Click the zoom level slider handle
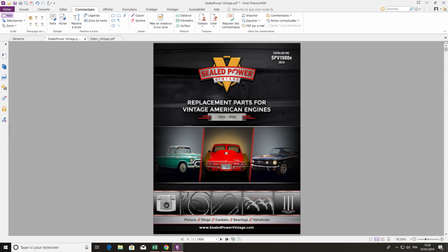448x252 pixels. pos(426,239)
